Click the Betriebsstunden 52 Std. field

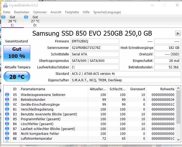pos(168,67)
